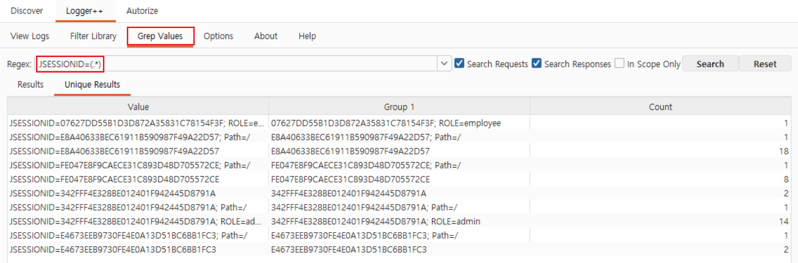Sort by the Count column header
798x263 pixels.
click(660, 107)
